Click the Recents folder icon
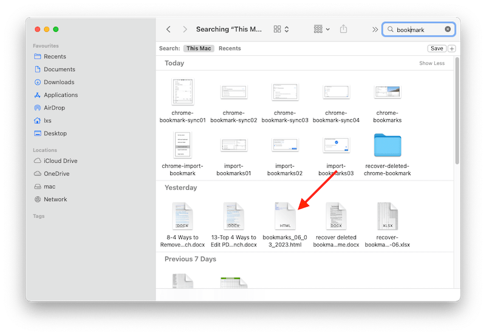 (38, 57)
